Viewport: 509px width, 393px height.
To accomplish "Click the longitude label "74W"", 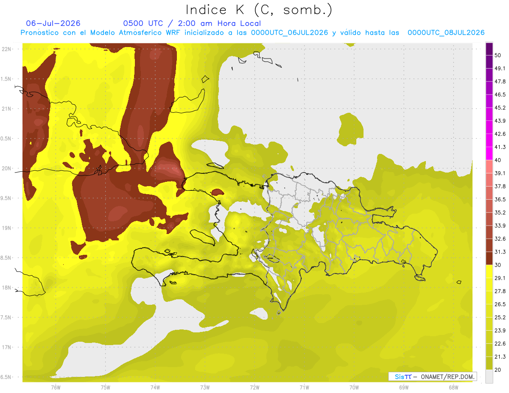I will coord(155,387).
